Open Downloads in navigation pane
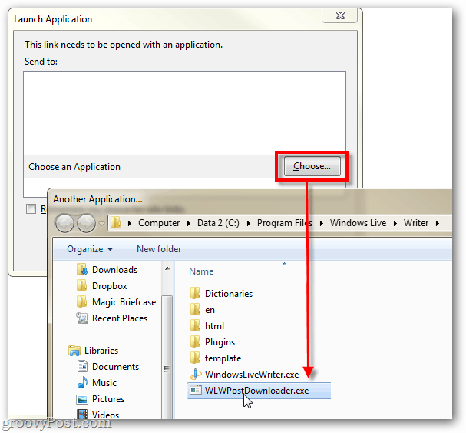 pyautogui.click(x=114, y=270)
